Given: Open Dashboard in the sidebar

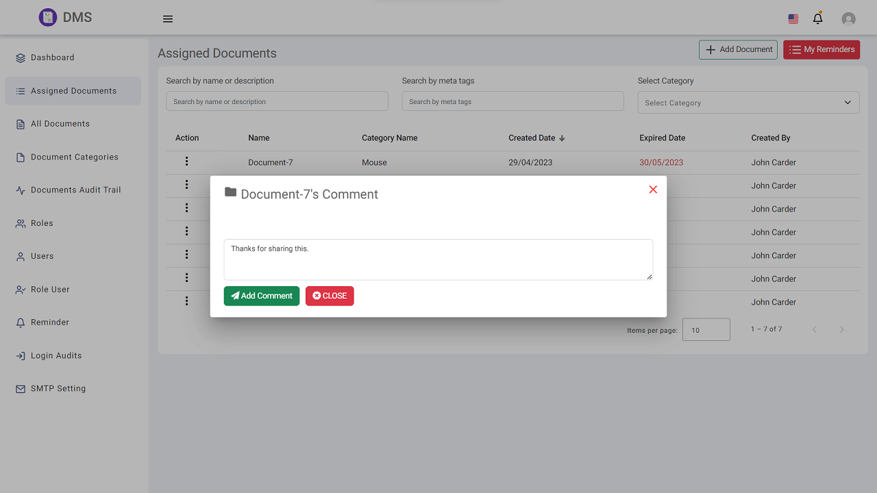Looking at the screenshot, I should tap(52, 58).
